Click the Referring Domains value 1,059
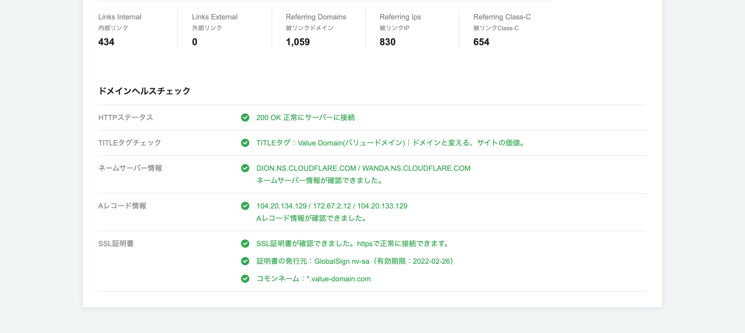 pos(297,42)
